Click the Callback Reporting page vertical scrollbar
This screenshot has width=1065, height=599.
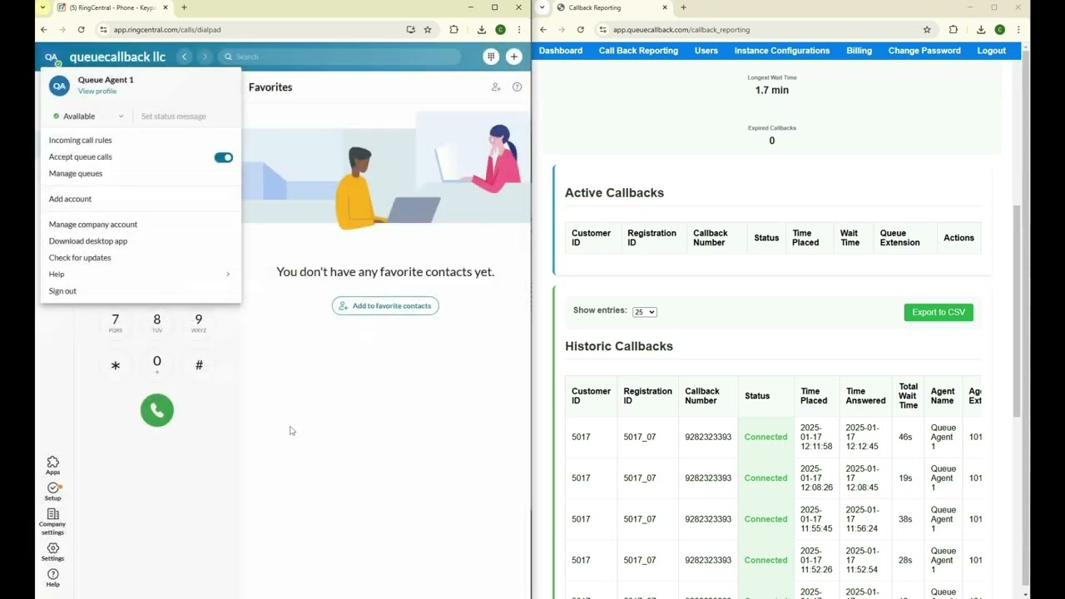pos(1016,310)
